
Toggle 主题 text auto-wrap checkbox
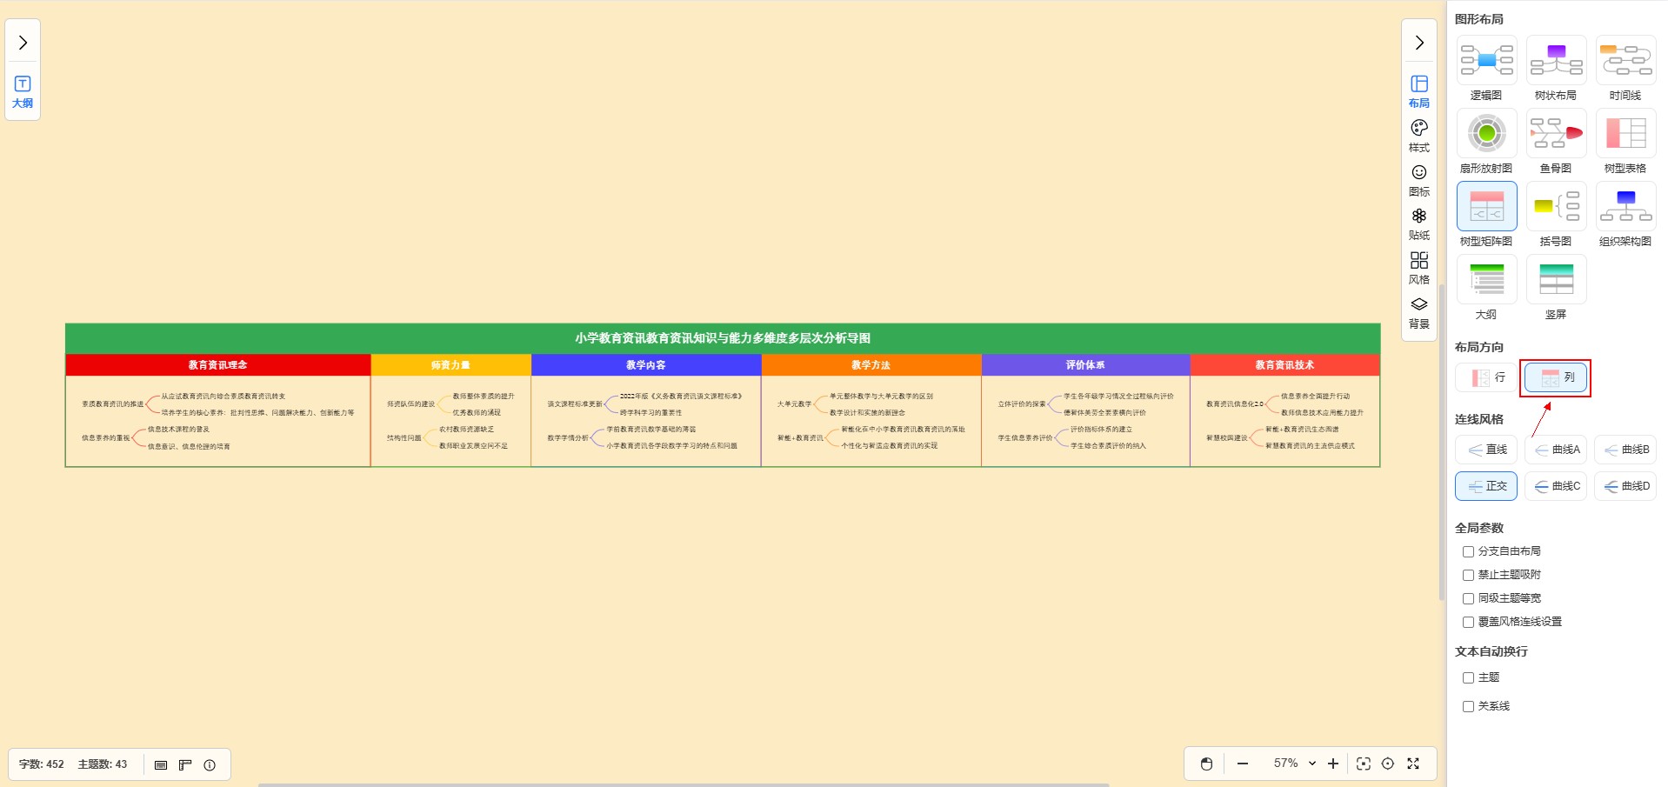click(1468, 677)
